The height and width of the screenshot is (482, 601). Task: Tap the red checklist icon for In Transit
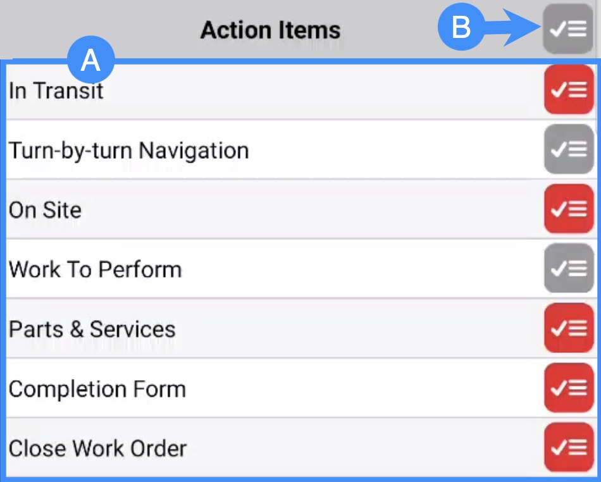tap(568, 90)
